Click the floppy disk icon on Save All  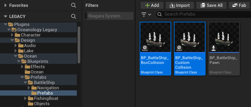(203, 5)
